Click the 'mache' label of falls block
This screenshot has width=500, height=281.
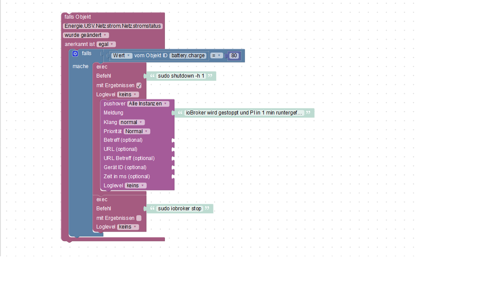tap(80, 66)
